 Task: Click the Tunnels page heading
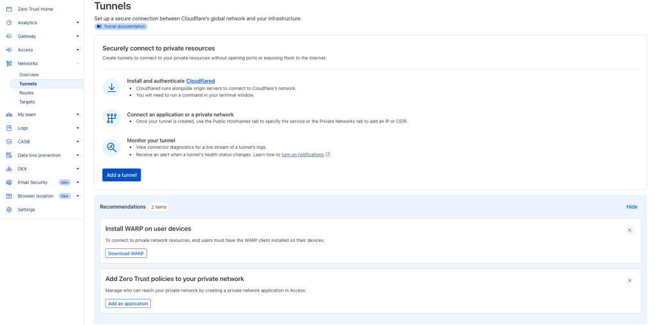coord(113,6)
